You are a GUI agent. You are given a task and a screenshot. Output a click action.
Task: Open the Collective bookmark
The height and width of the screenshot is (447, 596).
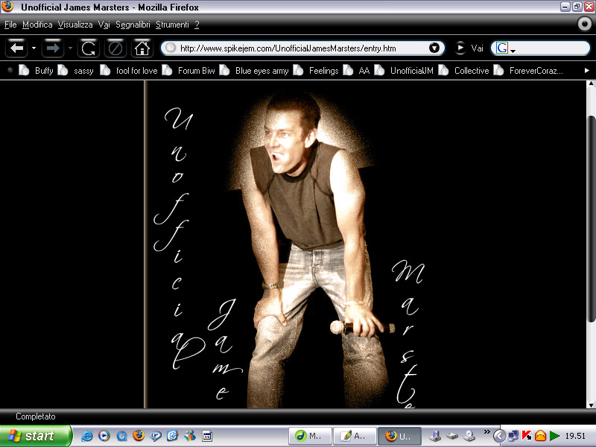point(463,70)
